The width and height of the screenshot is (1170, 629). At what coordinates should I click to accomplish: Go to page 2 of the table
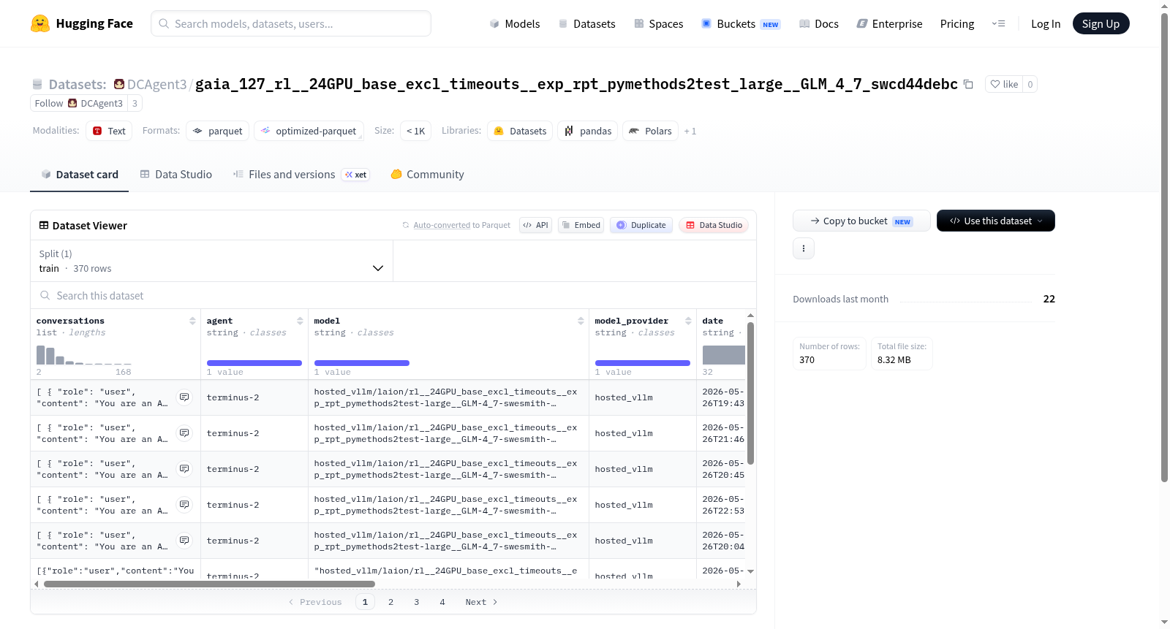[x=390, y=602]
